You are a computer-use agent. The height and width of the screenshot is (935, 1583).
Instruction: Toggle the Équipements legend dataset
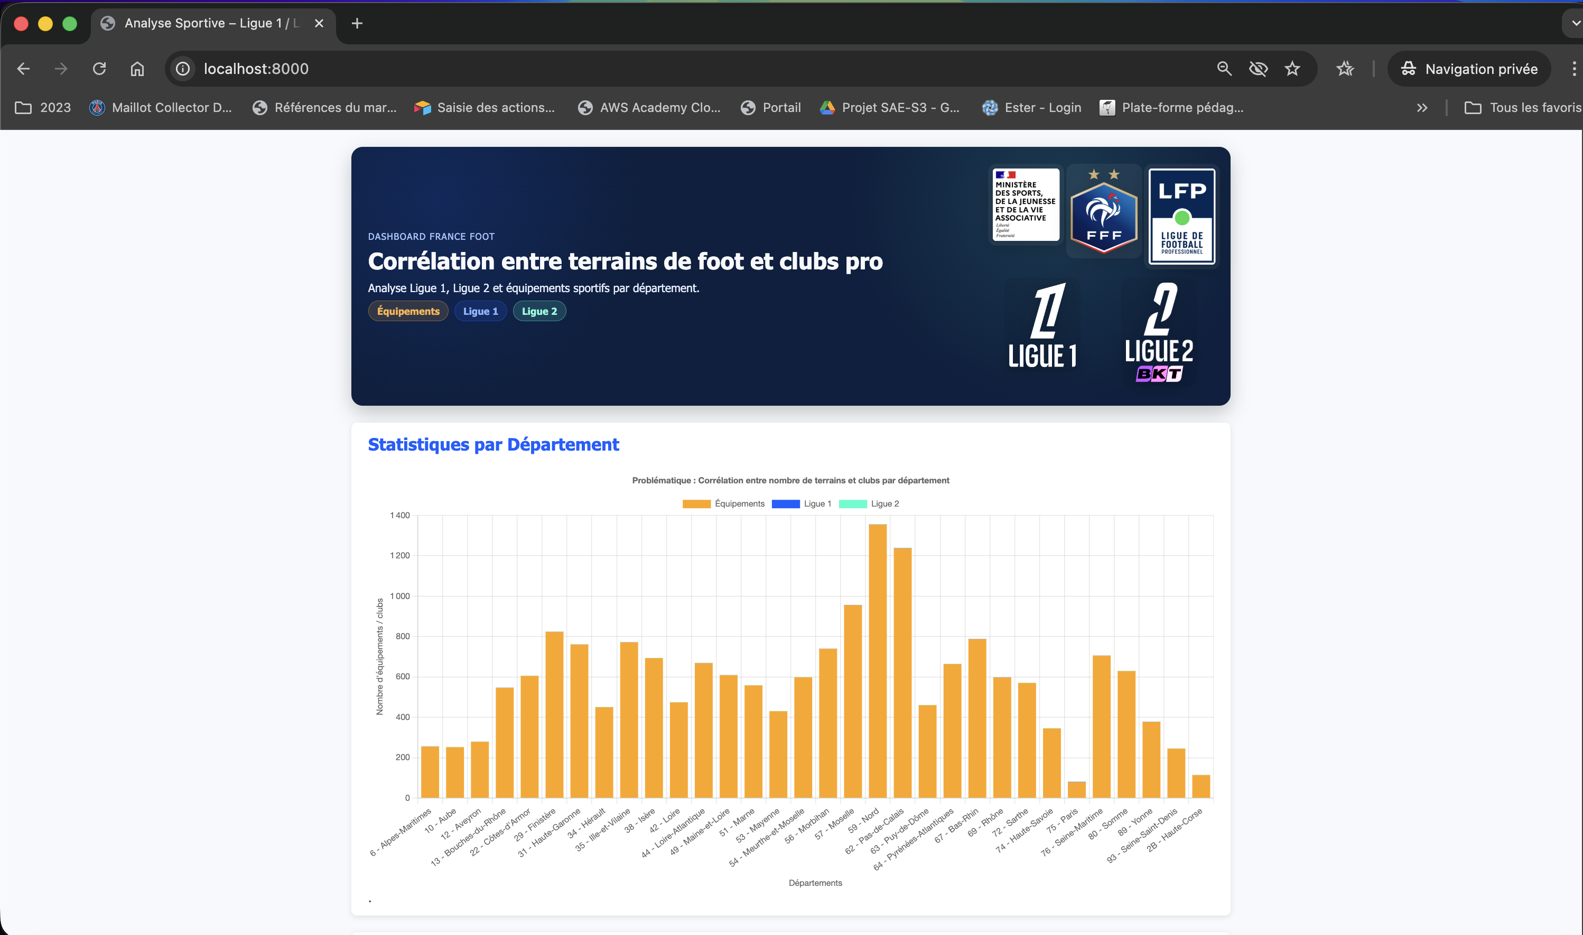[723, 503]
